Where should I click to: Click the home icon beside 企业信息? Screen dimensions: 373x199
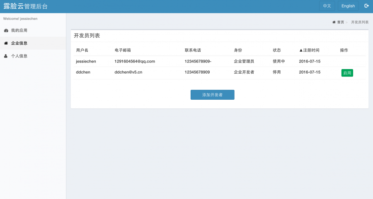6,43
